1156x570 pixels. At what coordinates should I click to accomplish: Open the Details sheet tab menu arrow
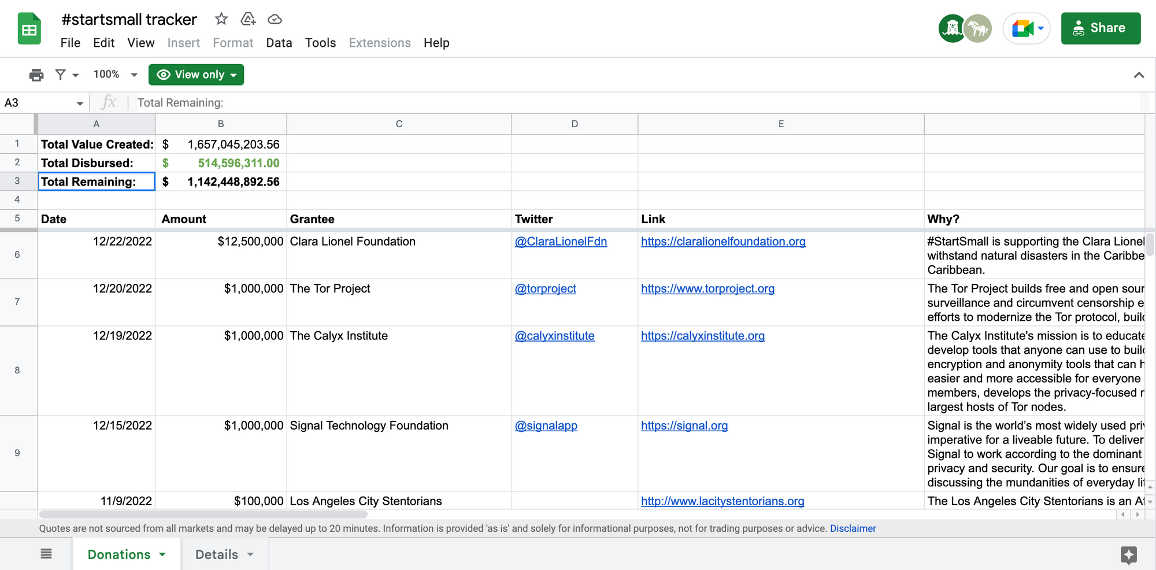tap(250, 554)
